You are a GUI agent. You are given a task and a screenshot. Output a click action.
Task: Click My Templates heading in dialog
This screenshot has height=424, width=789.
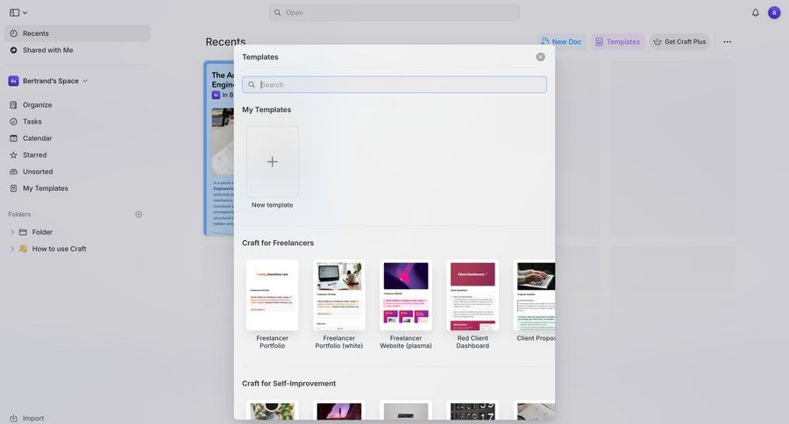tap(267, 110)
